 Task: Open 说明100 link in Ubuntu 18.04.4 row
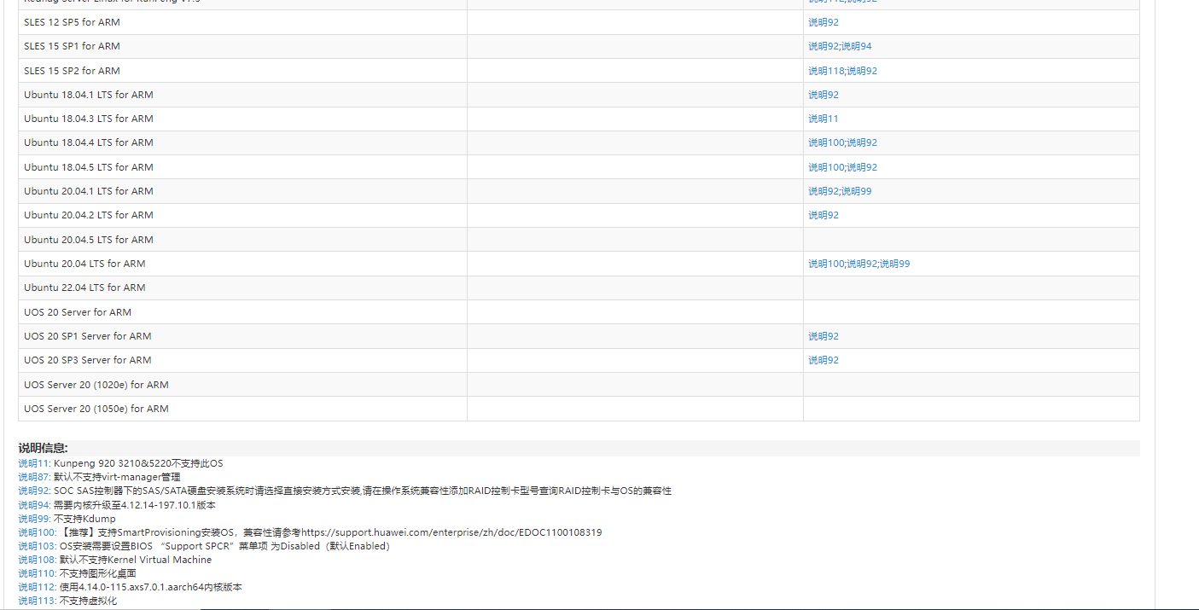(x=826, y=142)
